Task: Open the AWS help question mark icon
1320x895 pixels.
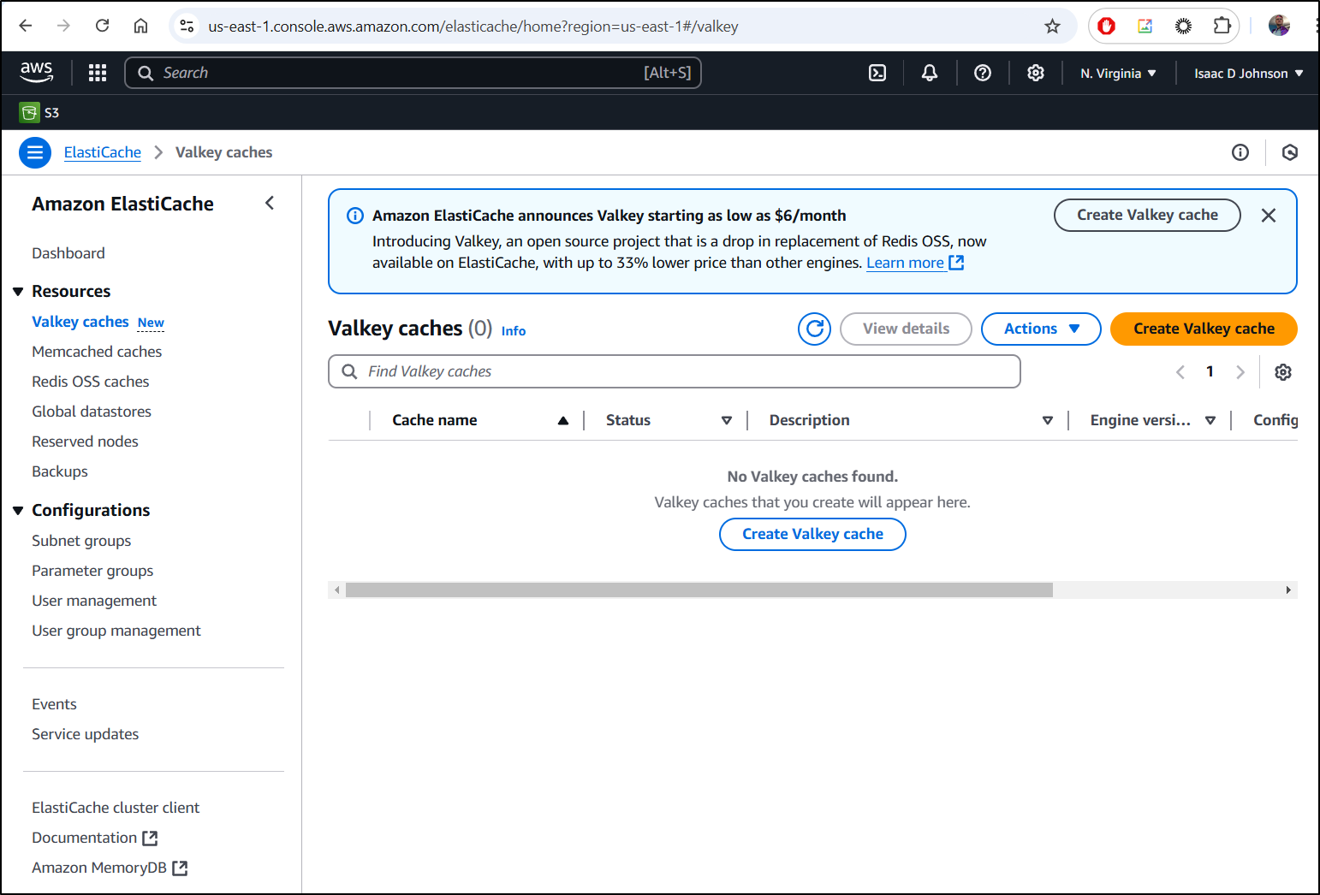Action: 983,73
